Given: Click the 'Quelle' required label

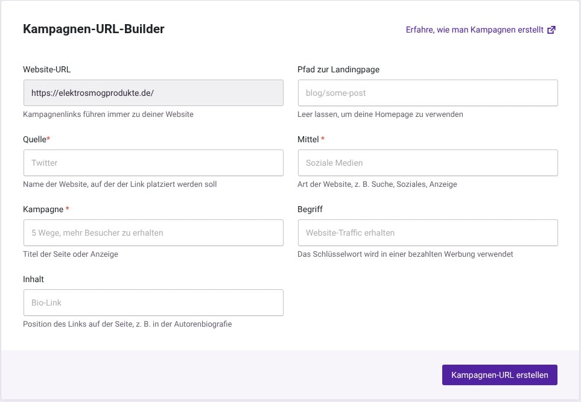Looking at the screenshot, I should tap(36, 139).
